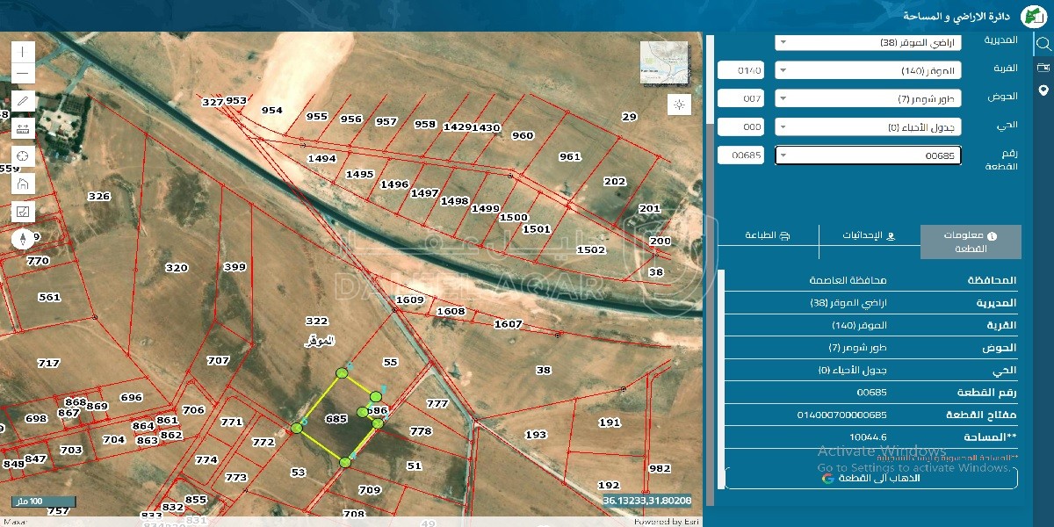Open the basemap overview thumbnail
The image size is (1054, 527).
[x=664, y=63]
